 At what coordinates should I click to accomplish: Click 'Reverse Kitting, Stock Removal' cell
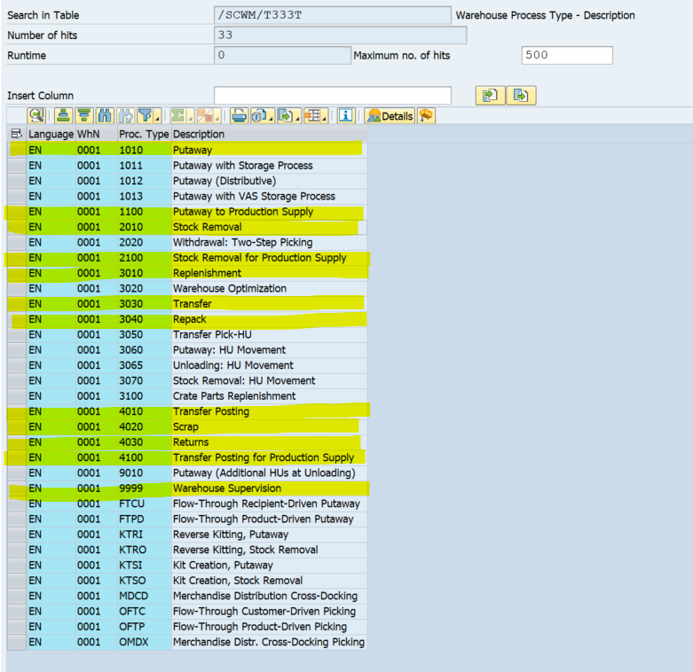coord(269,550)
